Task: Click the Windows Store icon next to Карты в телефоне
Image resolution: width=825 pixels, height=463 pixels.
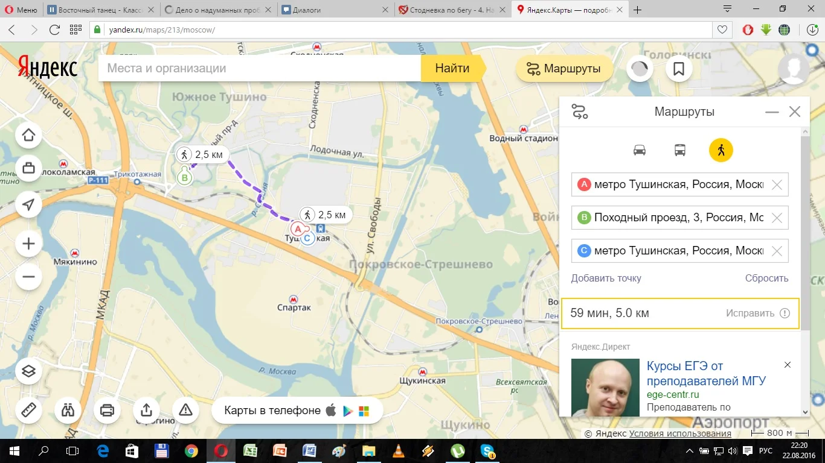Action: [x=364, y=411]
